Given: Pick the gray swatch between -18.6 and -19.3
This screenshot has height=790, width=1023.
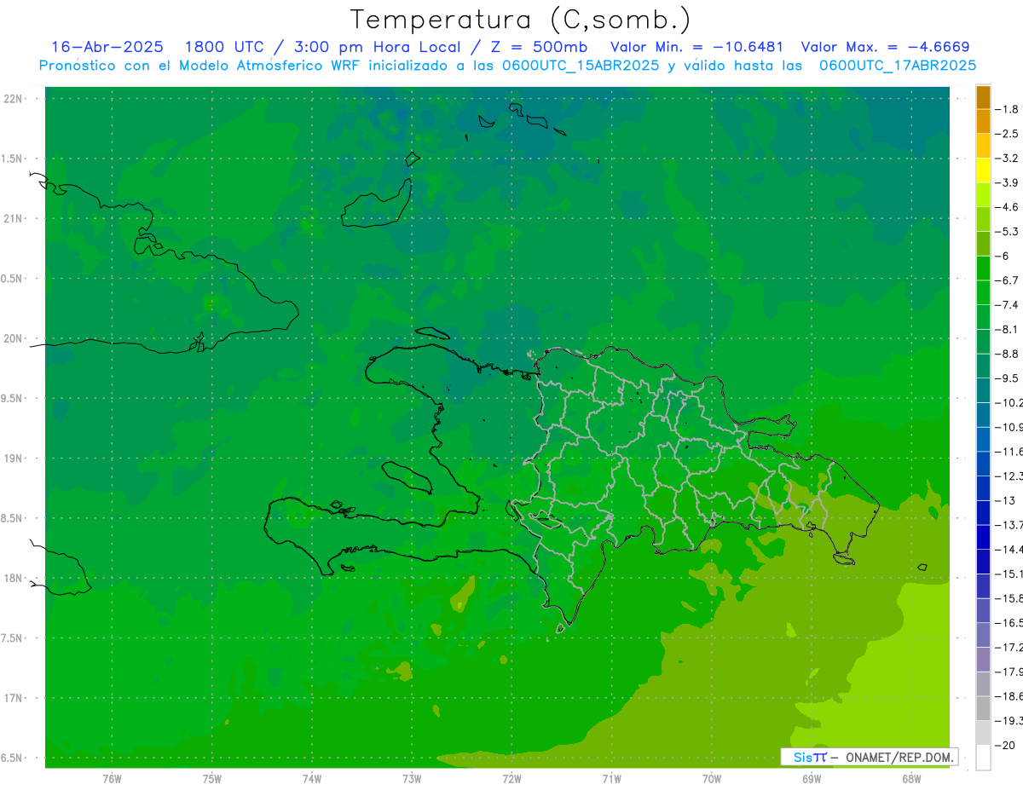Looking at the screenshot, I should tap(983, 708).
